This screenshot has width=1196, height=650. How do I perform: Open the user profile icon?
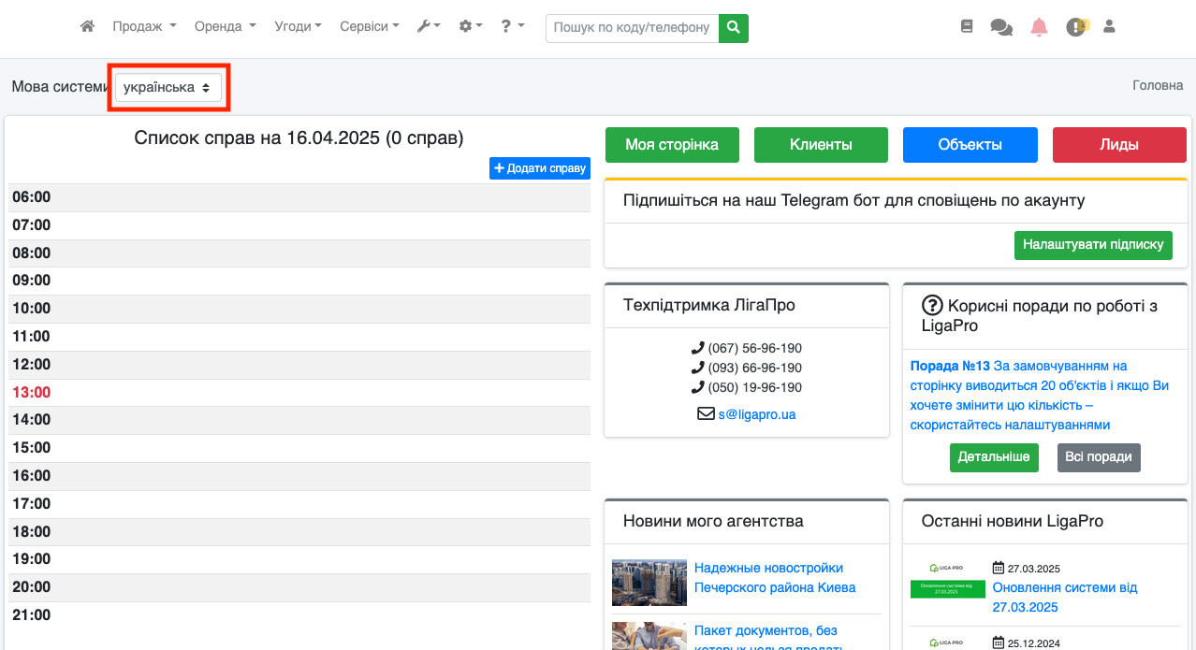[x=1110, y=27]
